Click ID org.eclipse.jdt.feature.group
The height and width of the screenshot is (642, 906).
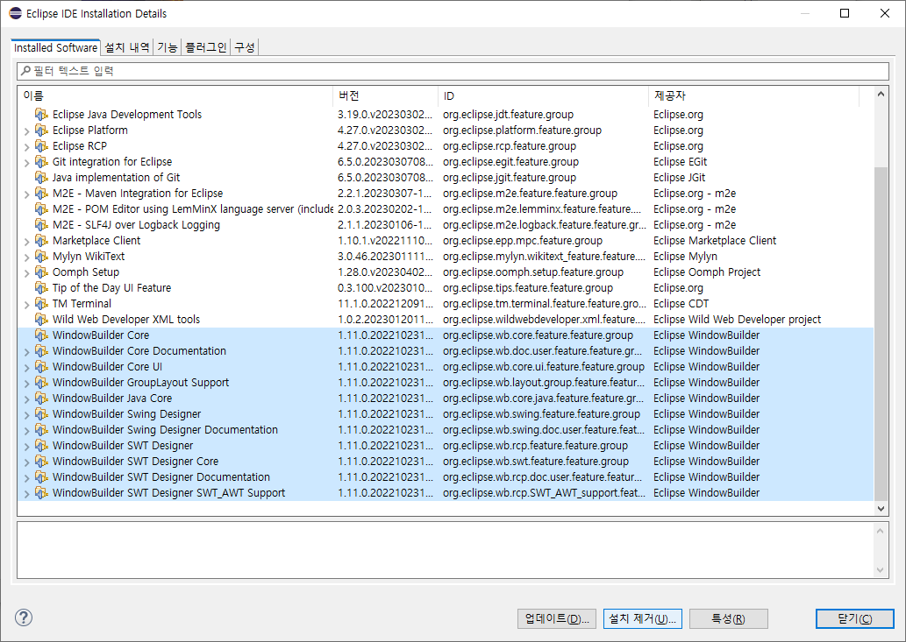(509, 114)
